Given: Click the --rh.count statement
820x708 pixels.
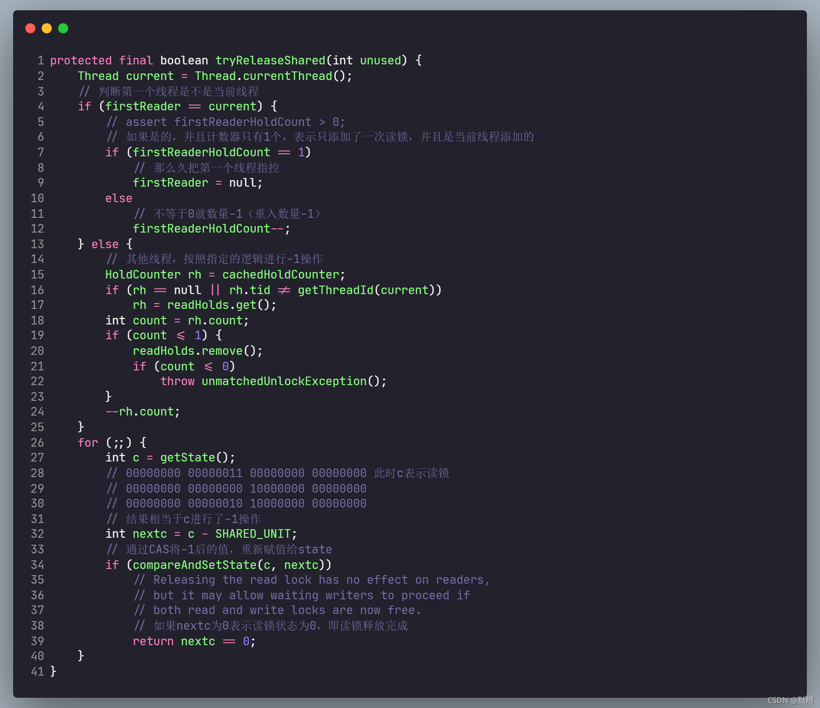Looking at the screenshot, I should 143,411.
